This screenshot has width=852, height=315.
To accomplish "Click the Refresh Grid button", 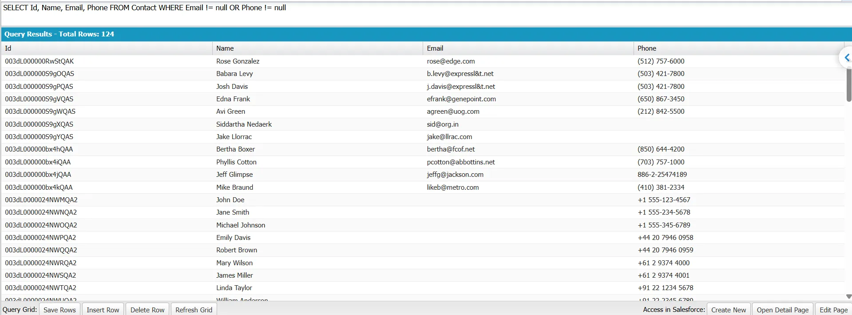I will click(194, 310).
